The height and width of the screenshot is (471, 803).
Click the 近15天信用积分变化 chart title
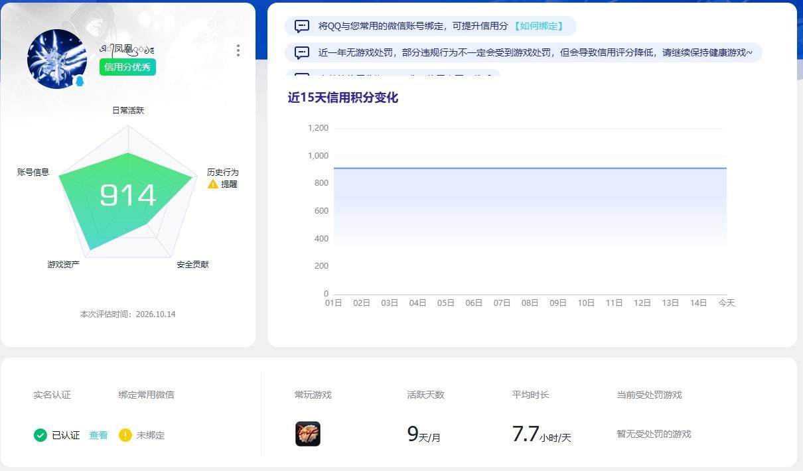(342, 98)
